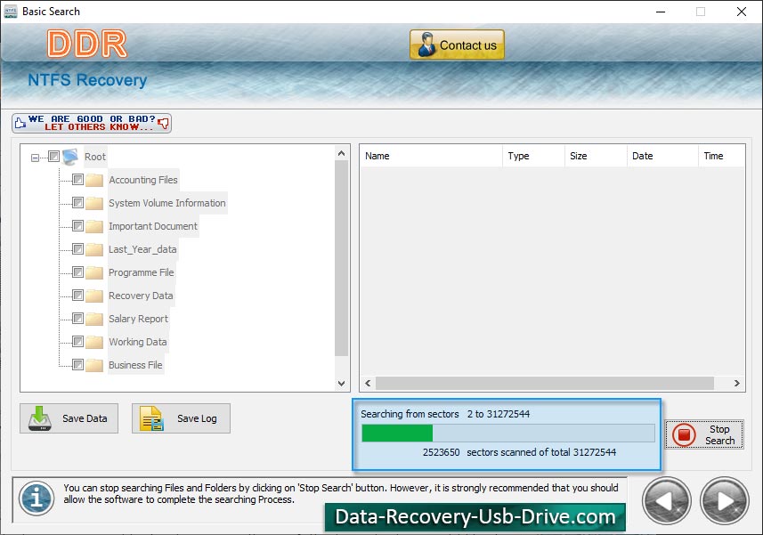The image size is (763, 535).
Task: Click the Basic Search app icon in title bar
Action: point(10,12)
